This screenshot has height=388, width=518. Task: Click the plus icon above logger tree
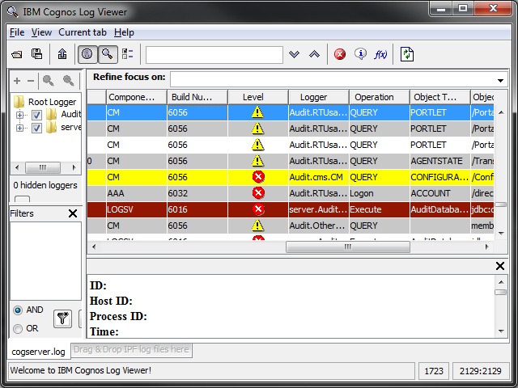coord(17,81)
